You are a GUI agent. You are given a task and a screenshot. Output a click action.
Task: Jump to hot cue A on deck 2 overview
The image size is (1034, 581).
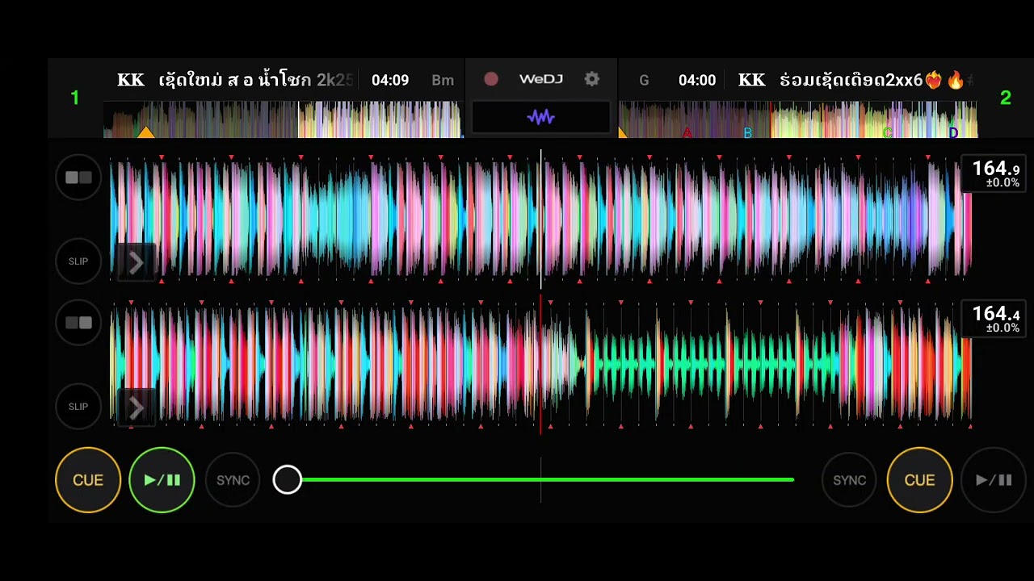pos(687,133)
